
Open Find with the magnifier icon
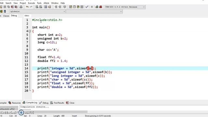pos(37,7)
